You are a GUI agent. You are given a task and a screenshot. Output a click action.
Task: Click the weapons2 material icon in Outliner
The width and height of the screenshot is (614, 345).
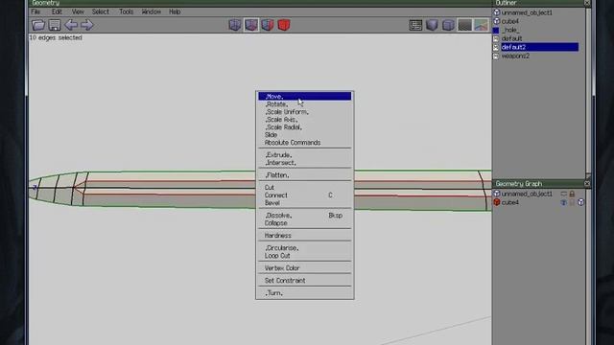click(496, 56)
